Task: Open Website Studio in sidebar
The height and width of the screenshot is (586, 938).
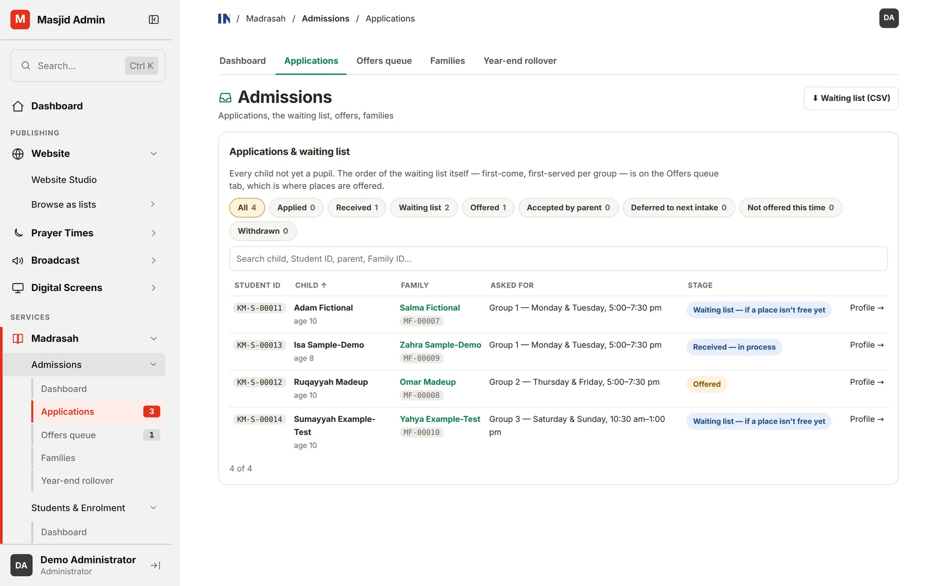Action: 64,180
